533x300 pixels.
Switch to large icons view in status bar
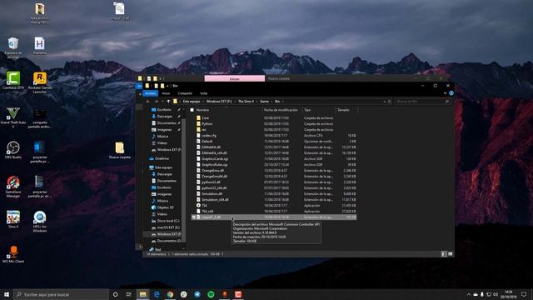tap(450, 253)
